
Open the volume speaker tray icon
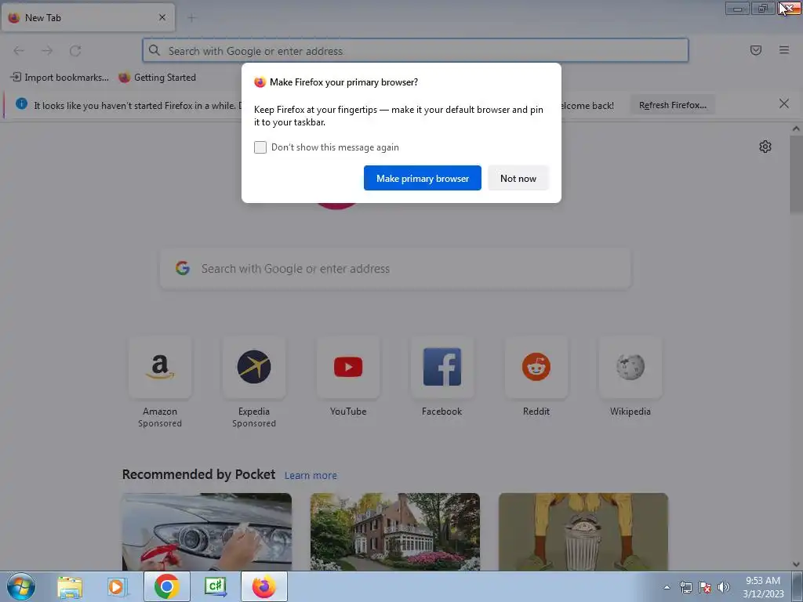coord(723,587)
